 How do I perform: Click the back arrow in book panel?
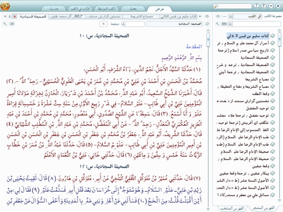218,16
